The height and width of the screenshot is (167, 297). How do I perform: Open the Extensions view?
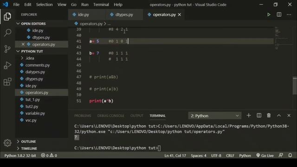(7, 82)
